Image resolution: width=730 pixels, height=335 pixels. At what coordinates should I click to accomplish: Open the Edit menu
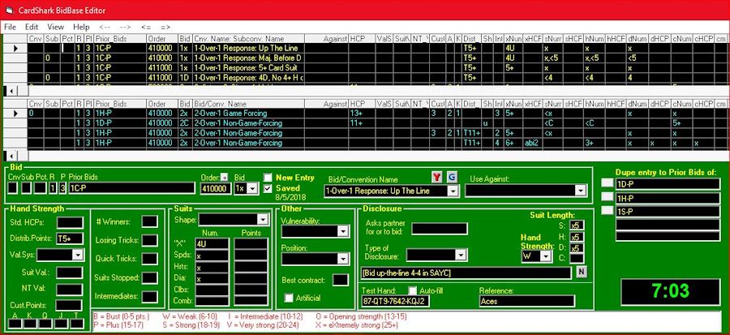tap(33, 27)
